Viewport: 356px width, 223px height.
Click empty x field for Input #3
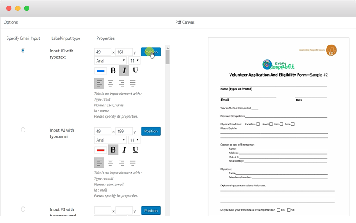pyautogui.click(x=103, y=211)
